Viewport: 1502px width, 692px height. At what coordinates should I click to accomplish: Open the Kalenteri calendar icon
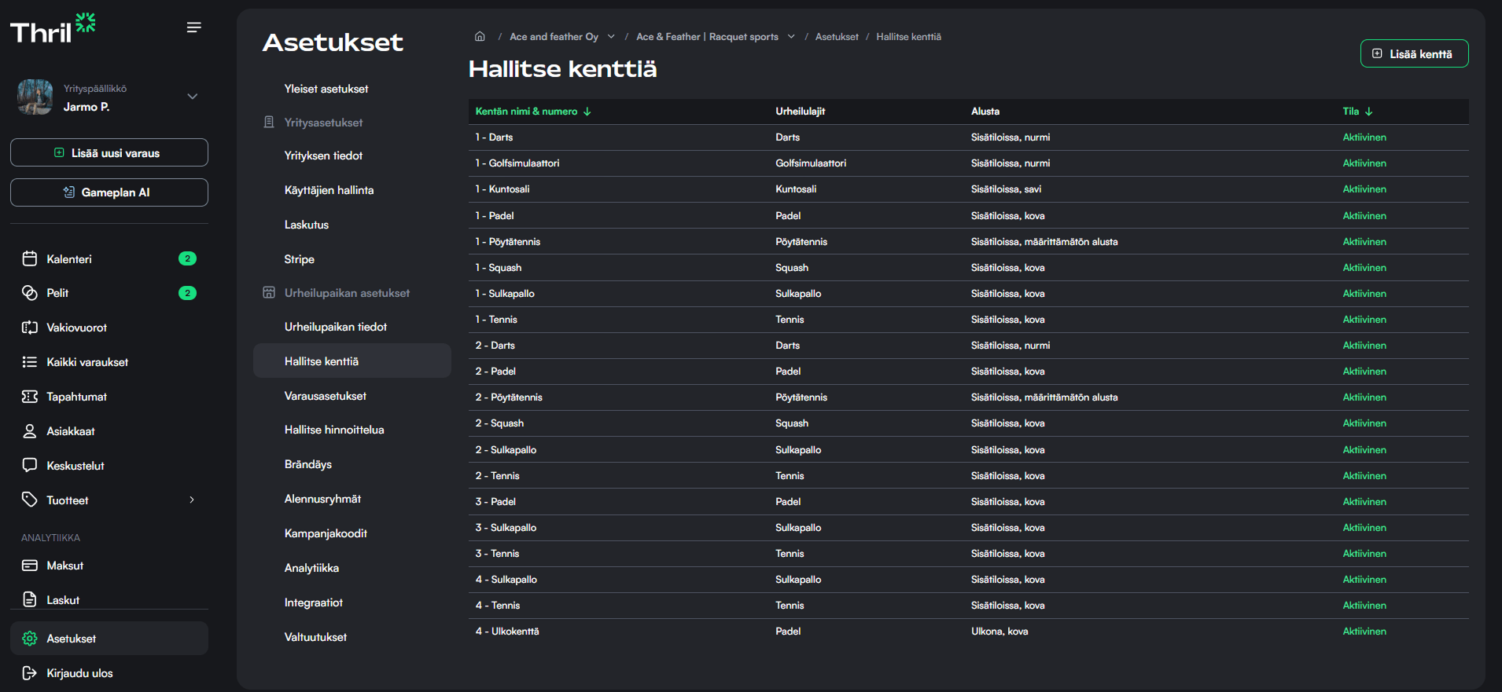pos(30,259)
